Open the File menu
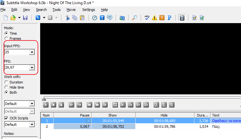 pos(3,10)
